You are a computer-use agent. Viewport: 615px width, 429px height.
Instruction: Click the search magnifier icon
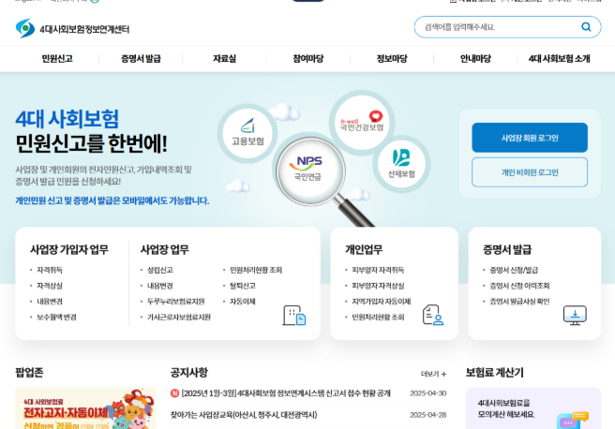pos(586,26)
